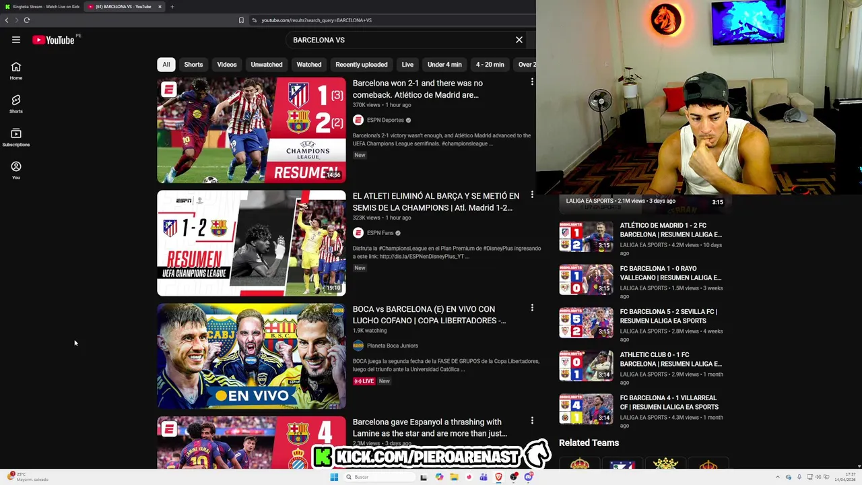862x485 pixels.
Task: Open the EN VIVO Boca live thumbnail
Action: coord(251,356)
